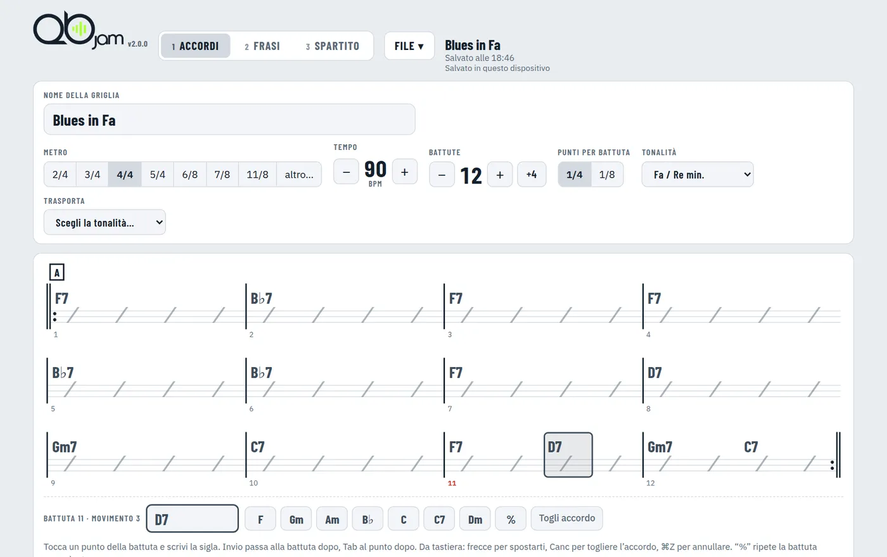Select the D7 chord in bar 8

[654, 373]
